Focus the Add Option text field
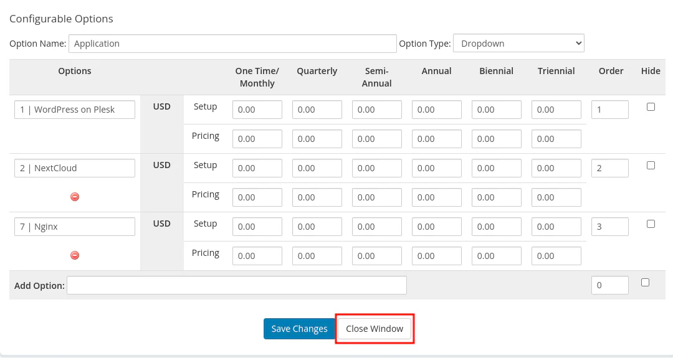 (237, 286)
